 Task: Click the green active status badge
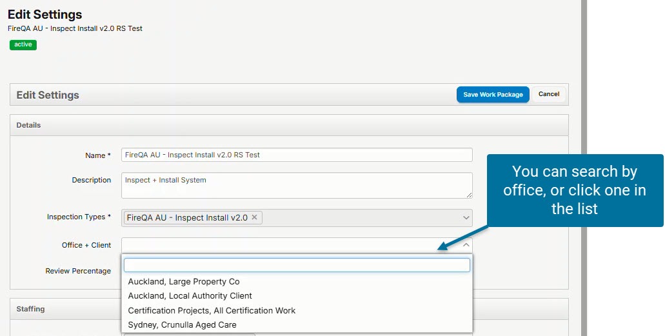(23, 44)
